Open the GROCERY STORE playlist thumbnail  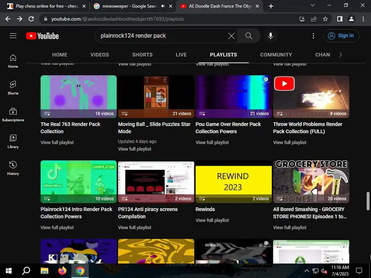pyautogui.click(x=311, y=182)
